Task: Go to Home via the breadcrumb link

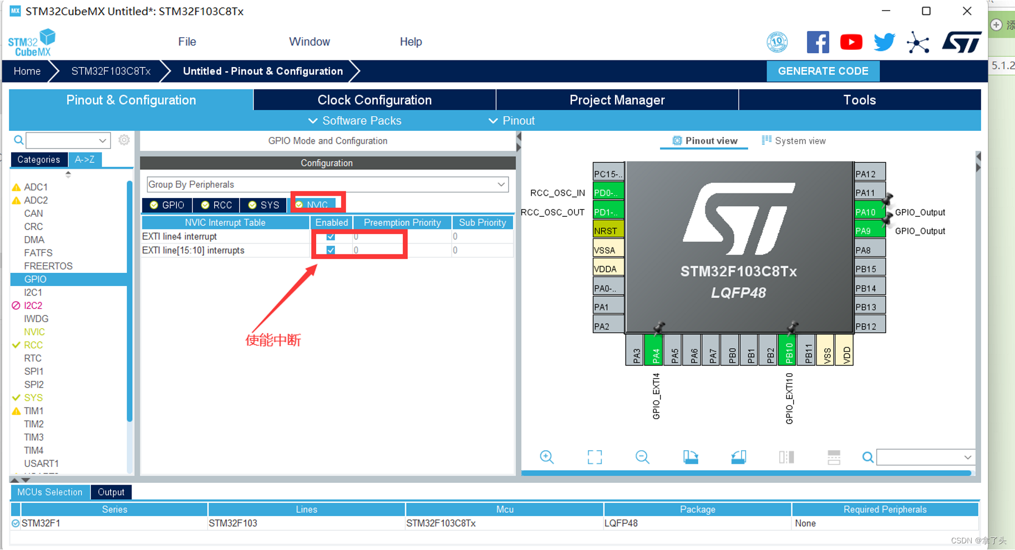Action: pyautogui.click(x=27, y=71)
